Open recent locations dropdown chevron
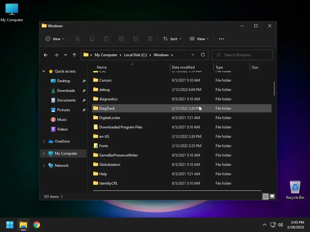 (65, 55)
